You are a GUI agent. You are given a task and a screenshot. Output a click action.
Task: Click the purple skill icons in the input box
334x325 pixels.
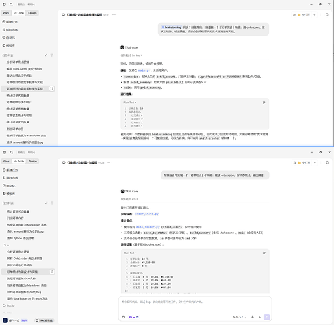[x=134, y=317]
